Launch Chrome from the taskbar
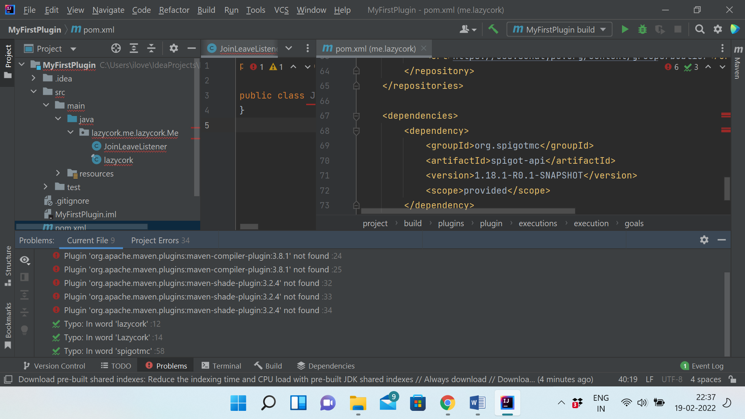This screenshot has height=419, width=745. (447, 403)
